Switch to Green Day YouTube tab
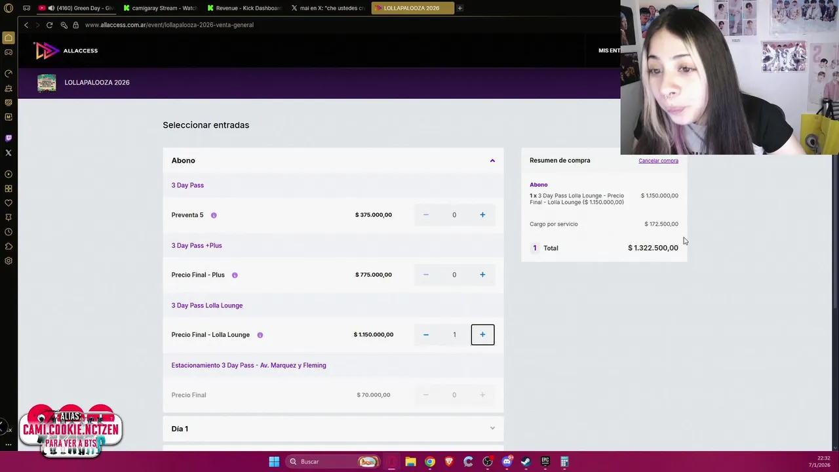The image size is (839, 472). coord(77,8)
